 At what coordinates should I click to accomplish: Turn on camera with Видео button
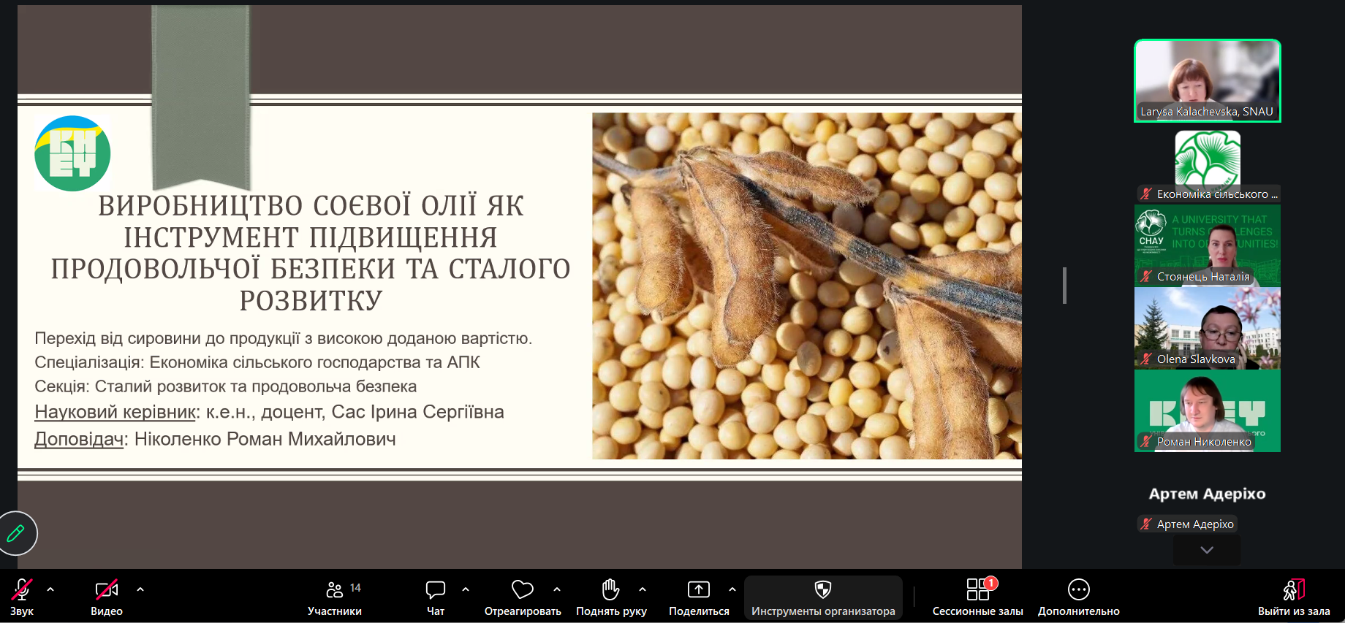(x=107, y=596)
